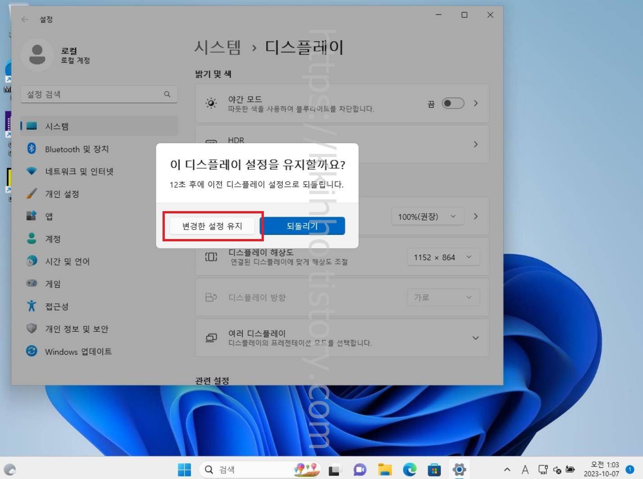643x479 pixels.
Task: Show hidden tray icons chevron
Action: (507, 470)
